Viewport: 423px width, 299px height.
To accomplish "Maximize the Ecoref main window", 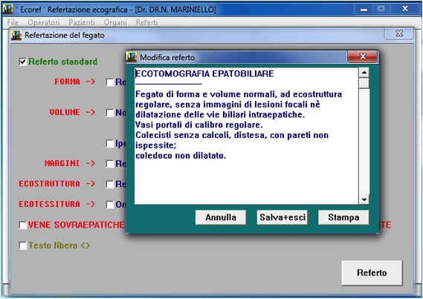I will coord(381,9).
